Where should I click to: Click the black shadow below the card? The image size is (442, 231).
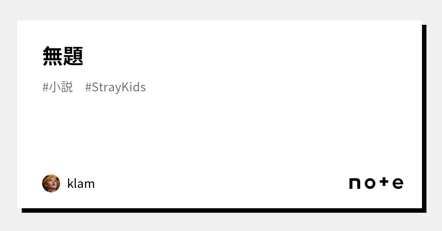[221, 210]
